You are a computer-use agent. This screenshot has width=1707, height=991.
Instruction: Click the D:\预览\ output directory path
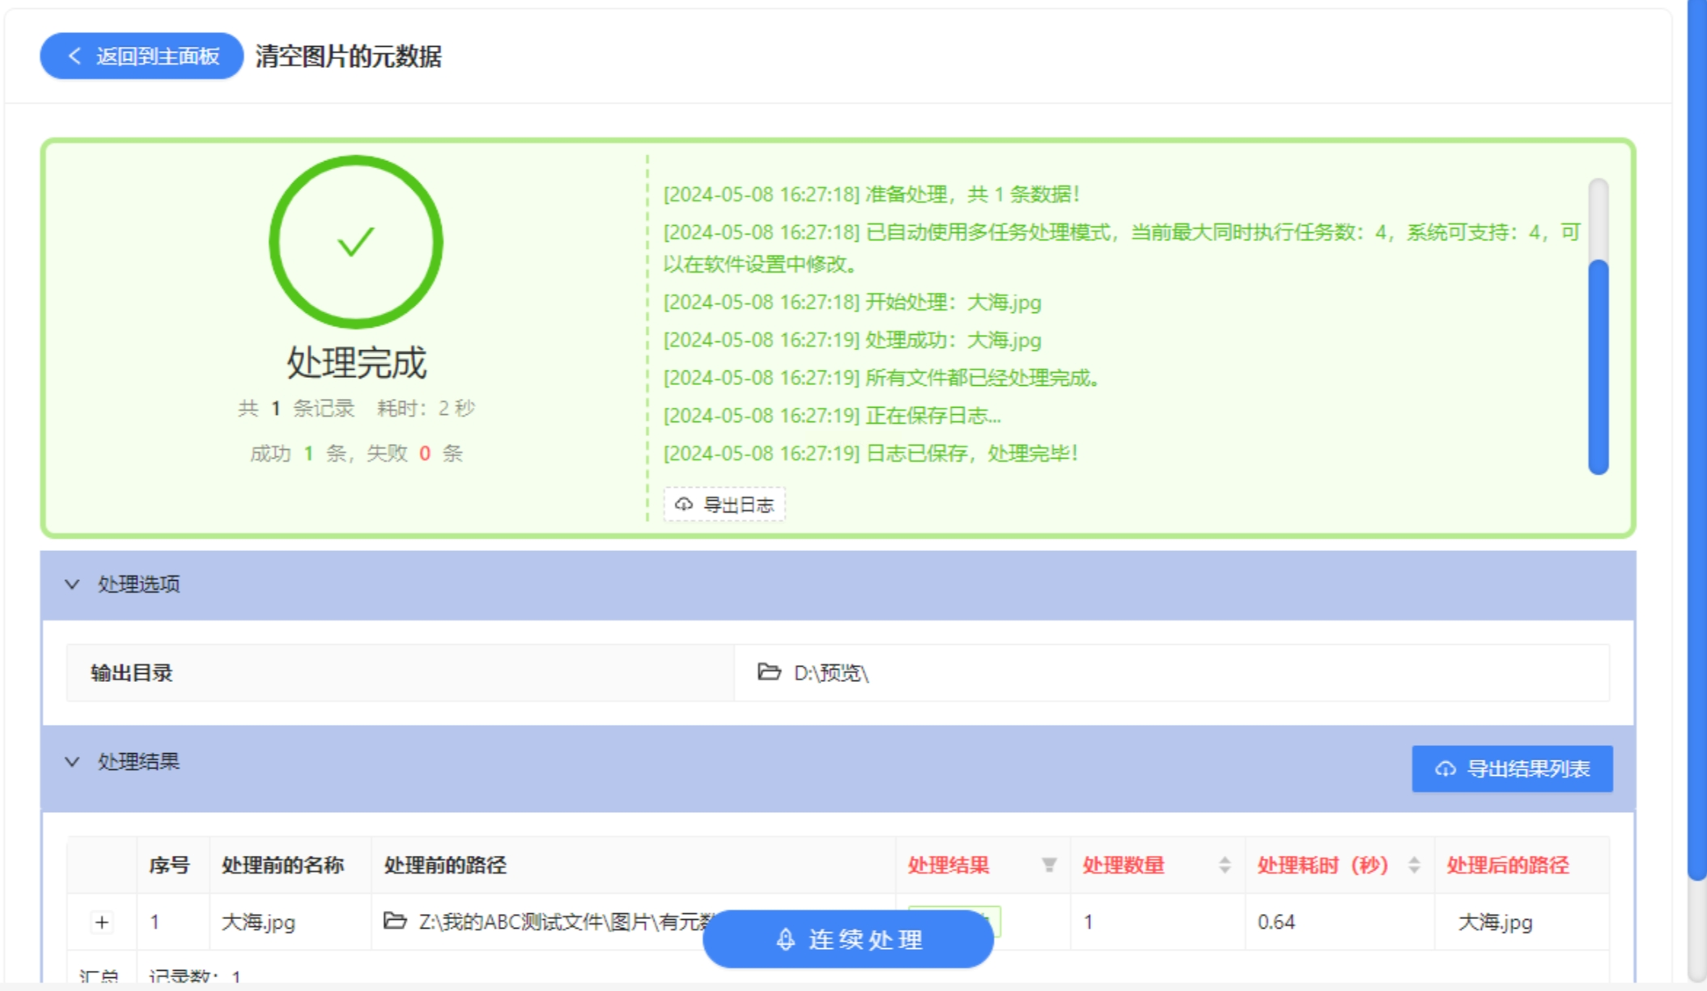[x=830, y=673]
